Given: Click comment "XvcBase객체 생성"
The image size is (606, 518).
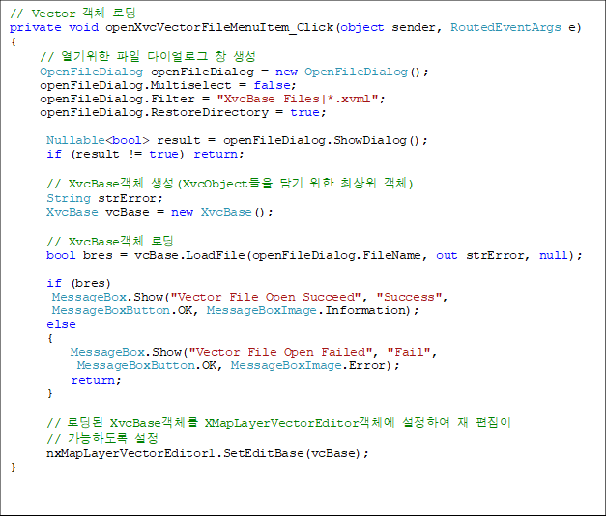Looking at the screenshot, I should pyautogui.click(x=121, y=184).
